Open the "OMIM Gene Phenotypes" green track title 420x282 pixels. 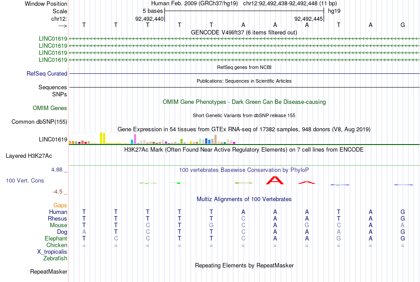(x=244, y=102)
